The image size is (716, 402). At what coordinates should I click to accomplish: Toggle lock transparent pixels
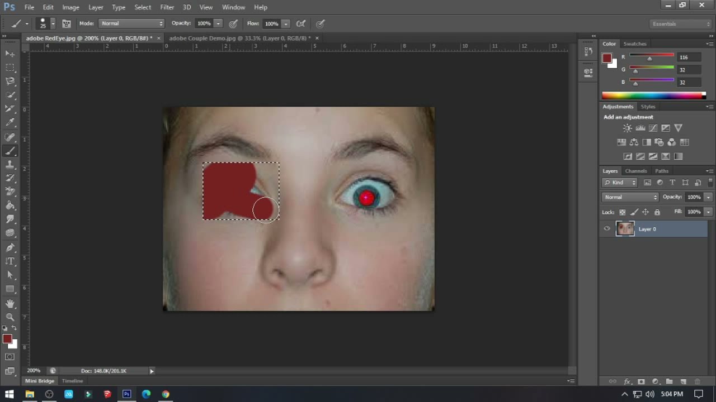point(623,212)
